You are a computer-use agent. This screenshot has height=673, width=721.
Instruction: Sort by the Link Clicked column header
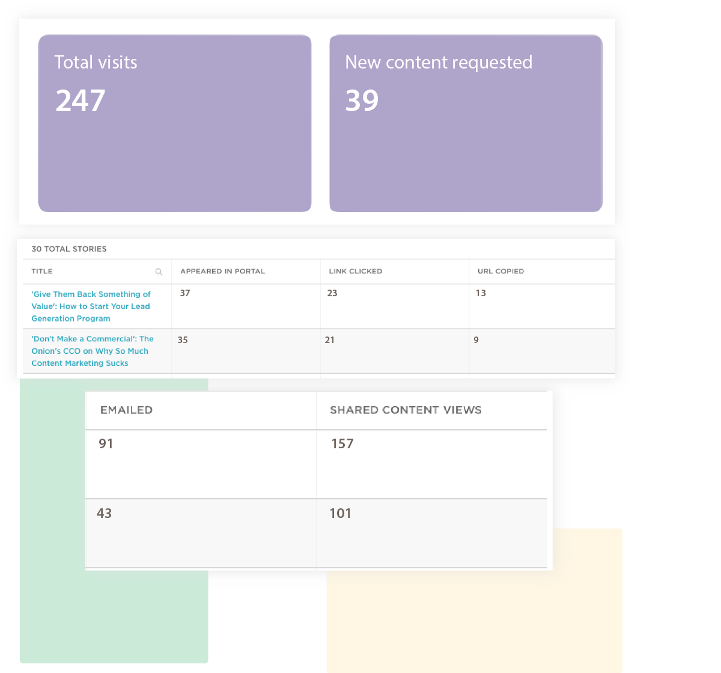coord(355,272)
